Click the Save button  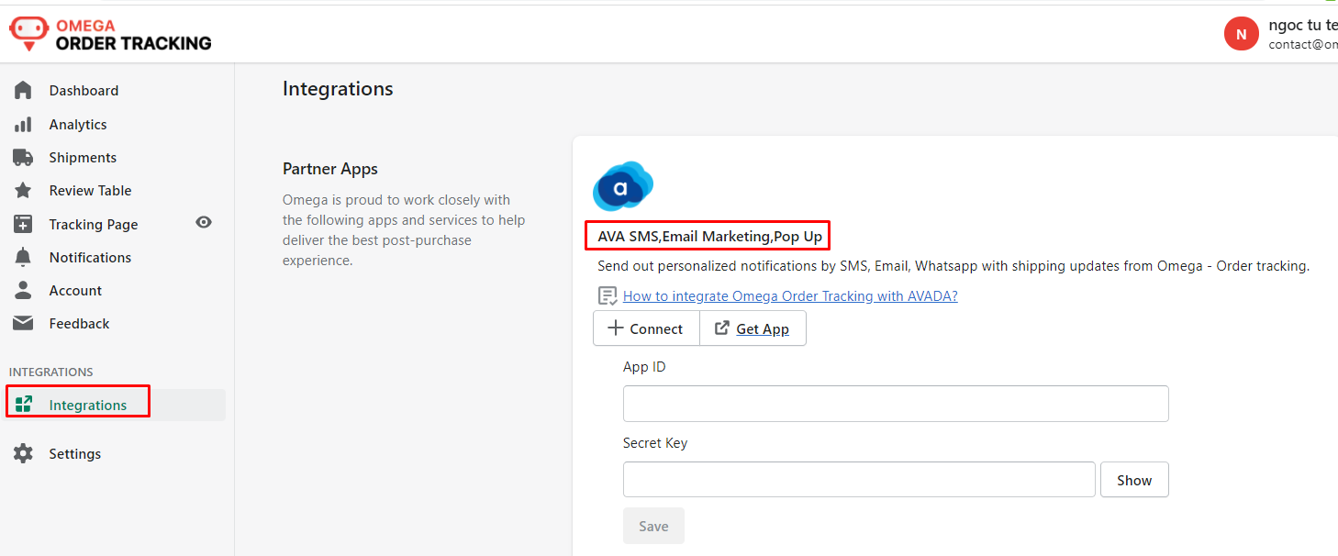point(653,526)
